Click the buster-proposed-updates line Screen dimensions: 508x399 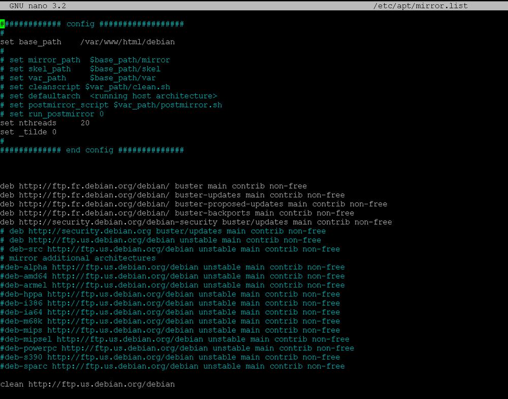193,204
